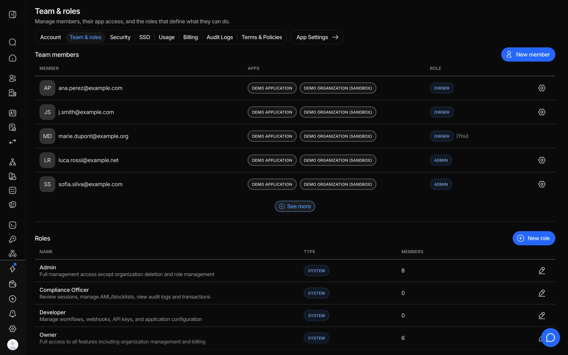The width and height of the screenshot is (568, 355).
Task: Open search from the sidebar magnifier icon
Action: pyautogui.click(x=12, y=42)
